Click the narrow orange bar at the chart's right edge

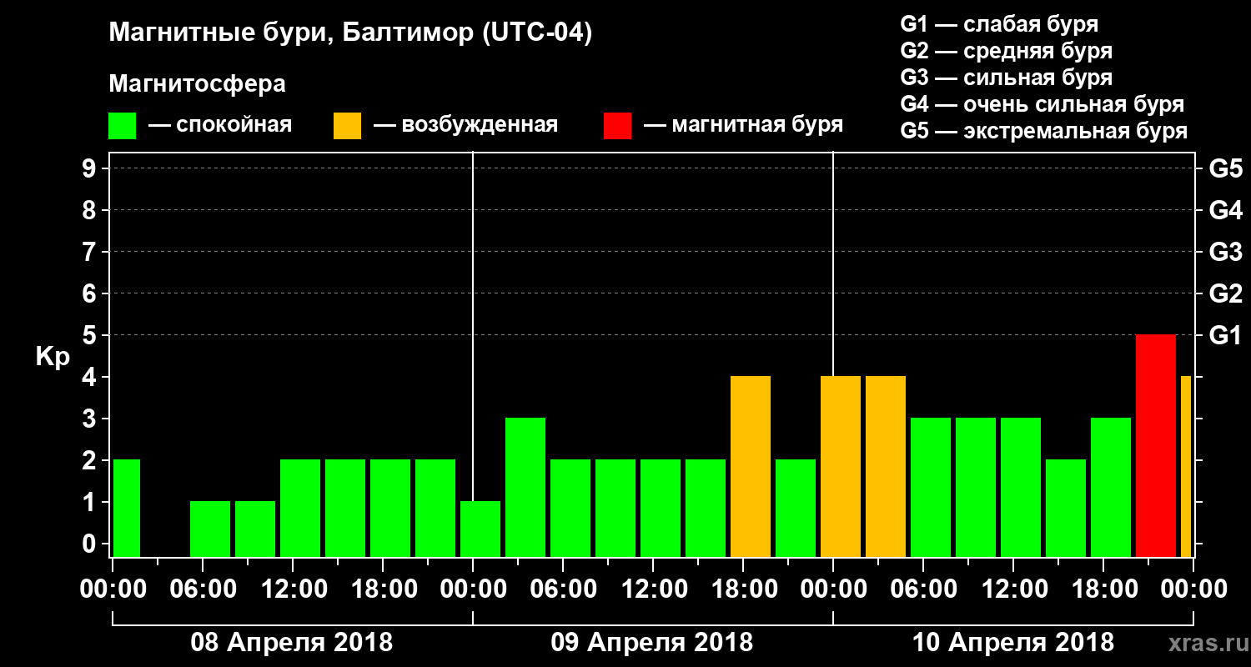pos(1186,467)
